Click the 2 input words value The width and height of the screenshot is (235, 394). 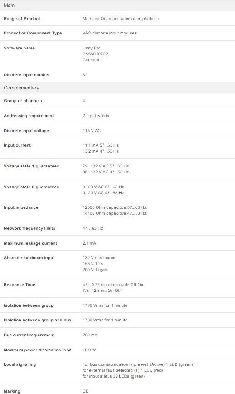pos(96,116)
